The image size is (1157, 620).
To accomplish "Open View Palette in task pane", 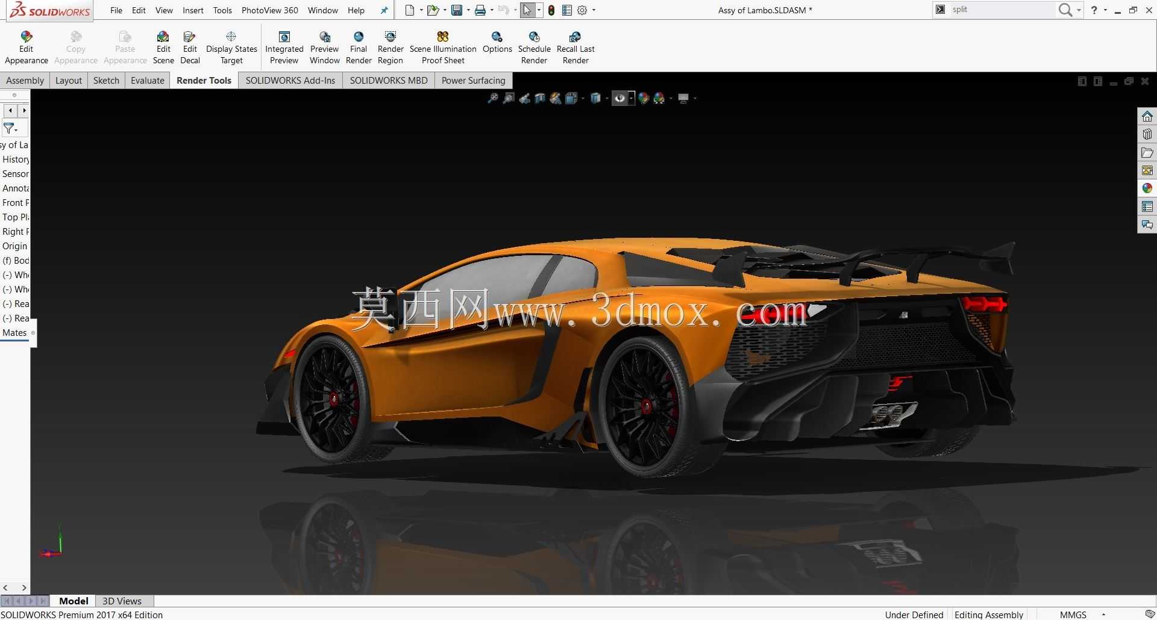I will 1147,170.
